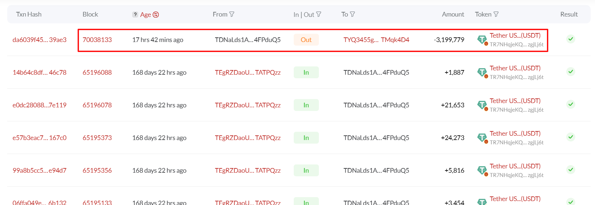Image resolution: width=595 pixels, height=205 pixels.
Task: Click the Tether token icon for the +1,887 transfer
Action: click(482, 73)
